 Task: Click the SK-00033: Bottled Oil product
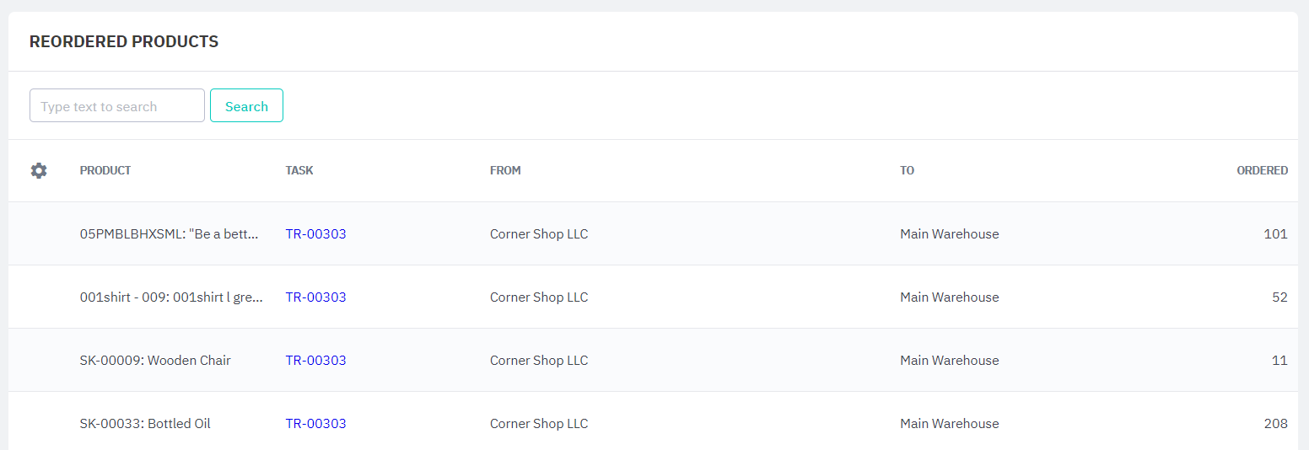(x=145, y=424)
